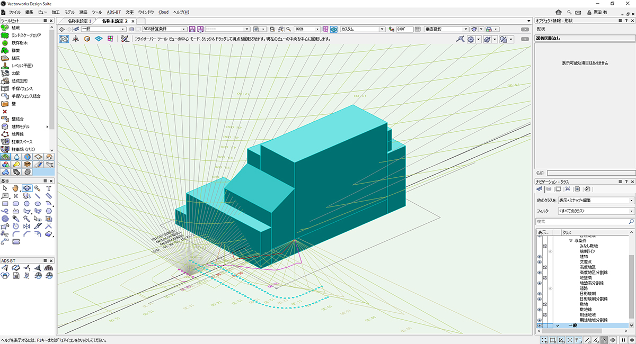Toggle invisible mark for みなし敷地 class
This screenshot has width=636, height=344.
(545, 246)
